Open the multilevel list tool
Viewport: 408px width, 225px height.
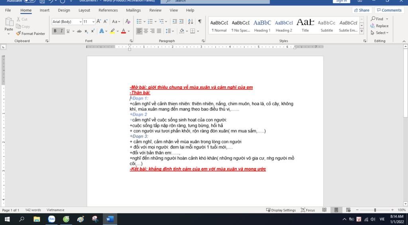pos(161,22)
